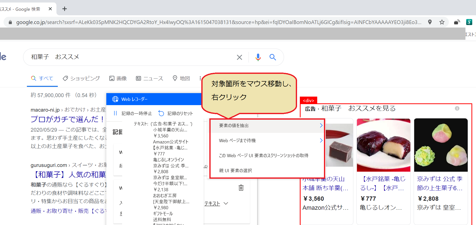
Task: Submit search with magnifier icon
Action: [x=273, y=57]
